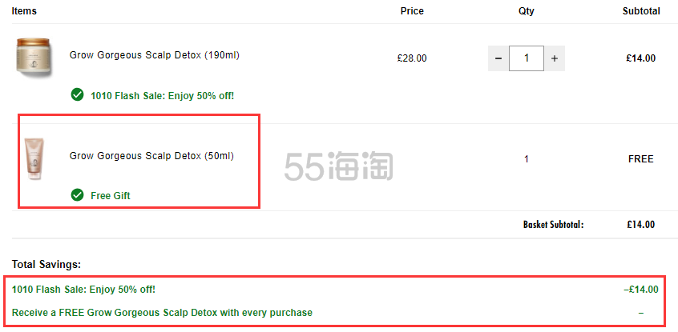The height and width of the screenshot is (332, 678).
Task: Click the Price column header
Action: click(x=412, y=11)
